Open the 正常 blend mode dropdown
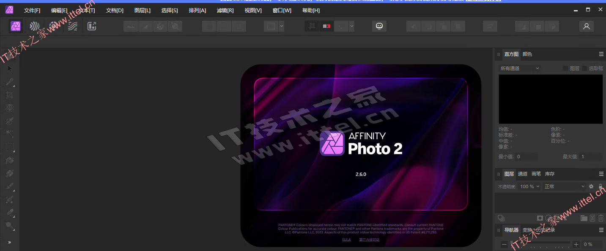 (565, 186)
